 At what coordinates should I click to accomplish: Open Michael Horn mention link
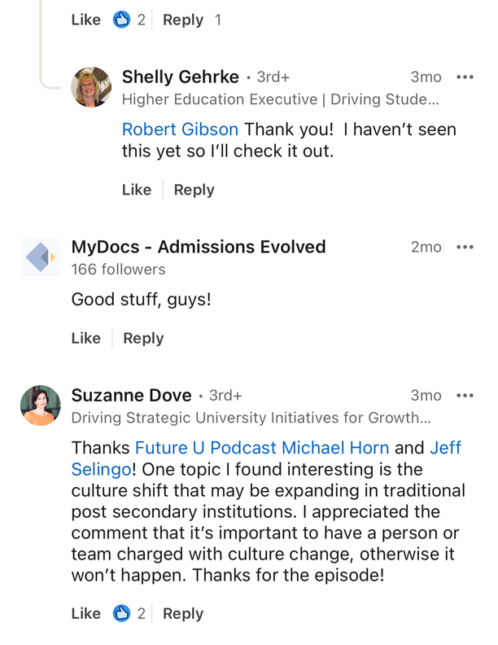[x=335, y=448]
